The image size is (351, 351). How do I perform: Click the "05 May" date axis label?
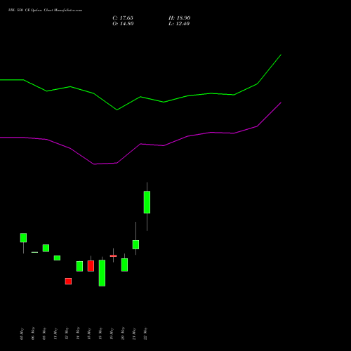pyautogui.click(x=22, y=333)
